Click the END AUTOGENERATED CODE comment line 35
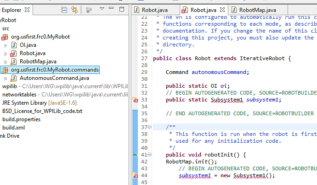 [240, 113]
